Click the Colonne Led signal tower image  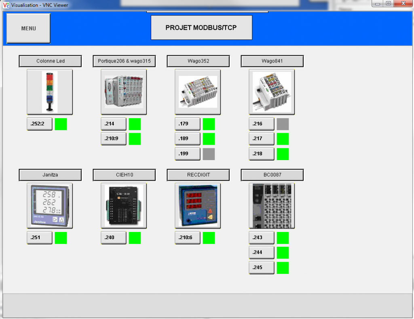(x=50, y=92)
